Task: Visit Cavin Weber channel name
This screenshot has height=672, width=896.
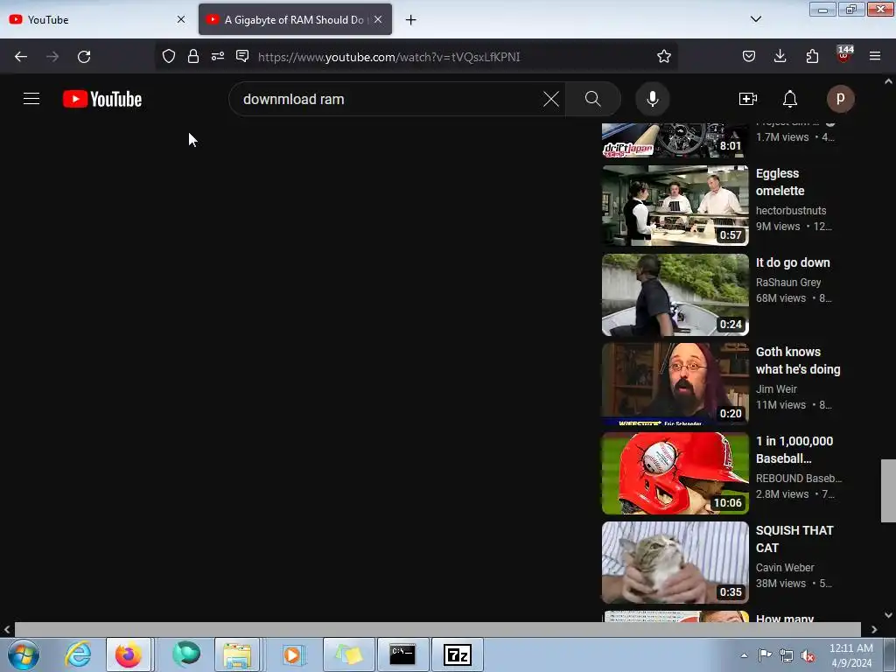Action: [785, 567]
